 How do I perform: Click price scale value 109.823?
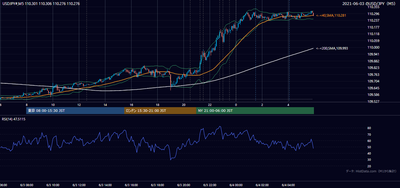tap(373, 68)
